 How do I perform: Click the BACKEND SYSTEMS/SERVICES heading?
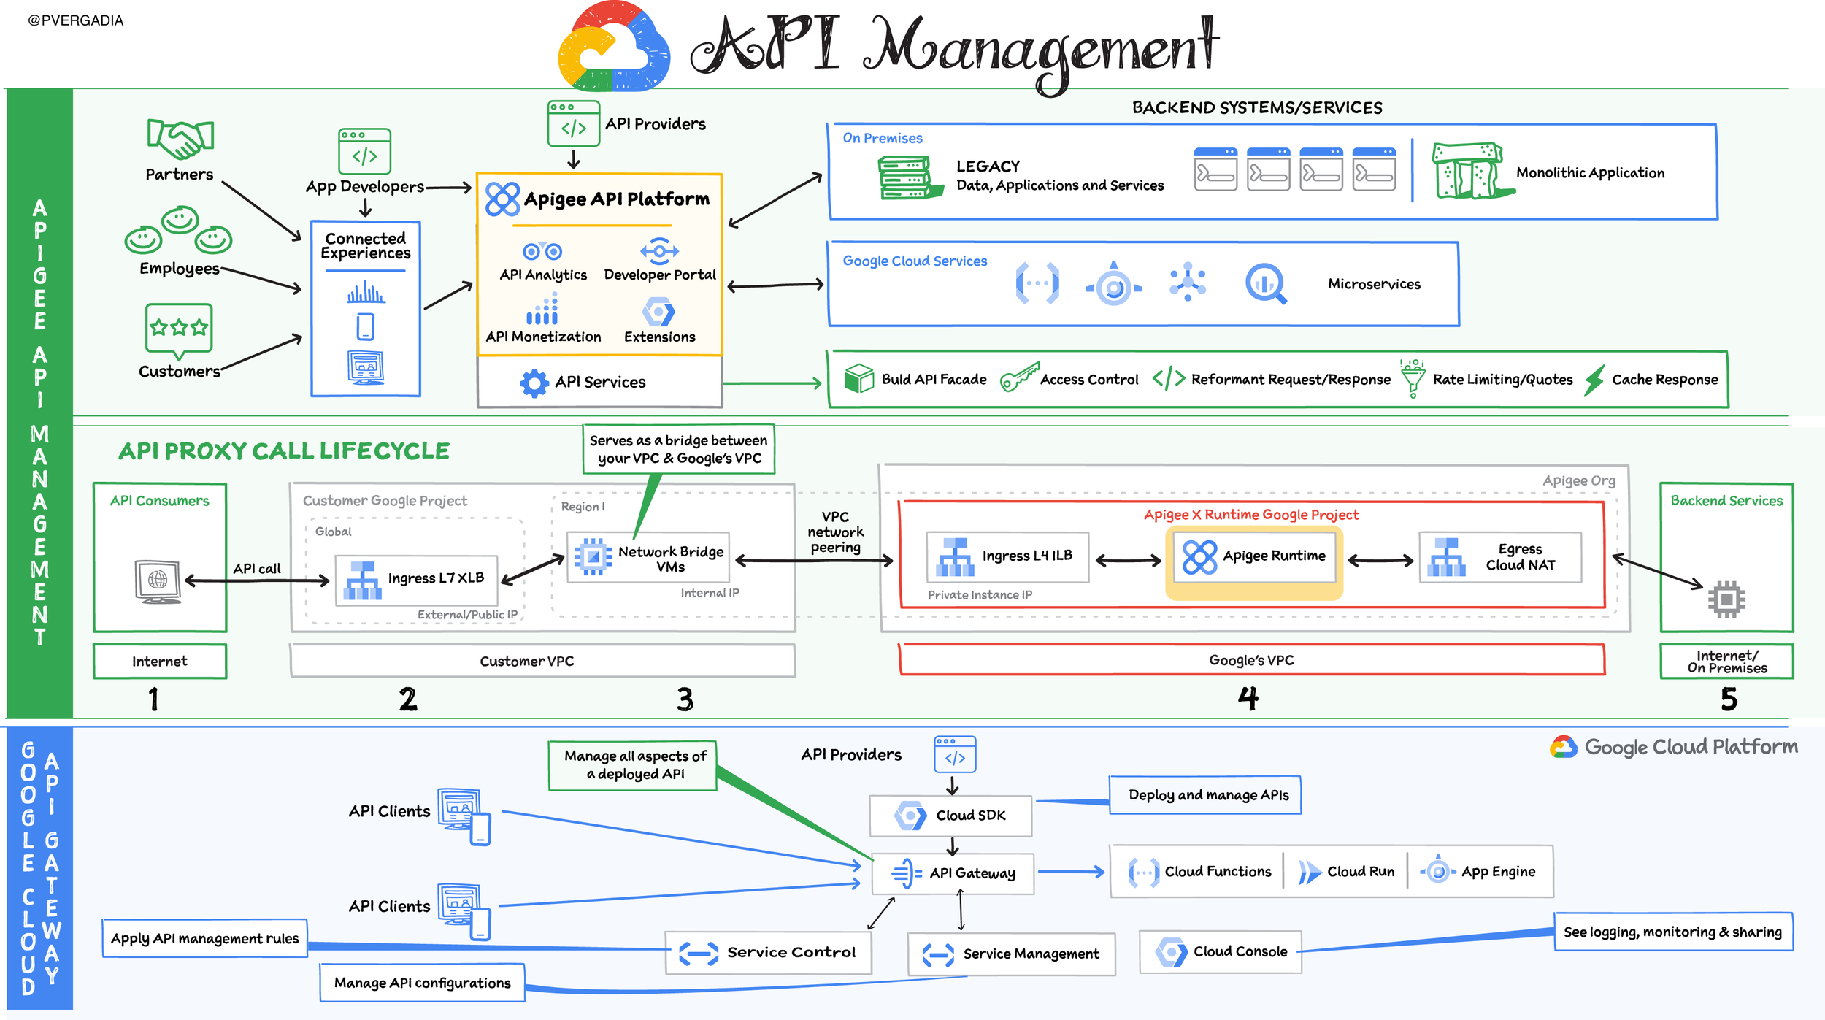coord(1257,108)
